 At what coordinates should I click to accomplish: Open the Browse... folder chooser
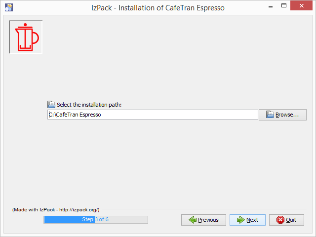pyautogui.click(x=282, y=115)
